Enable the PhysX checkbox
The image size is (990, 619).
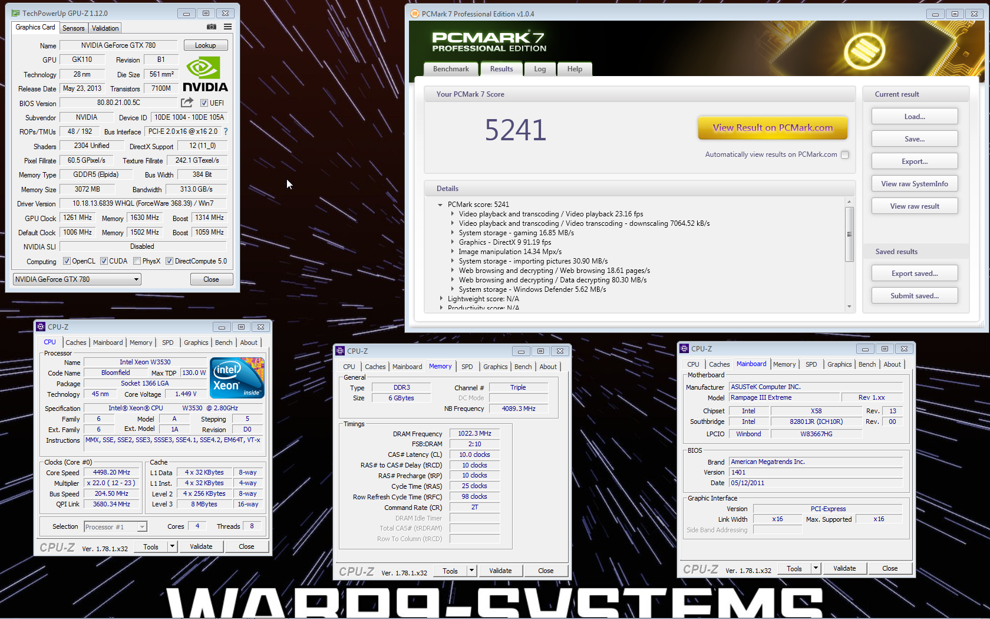point(137,261)
